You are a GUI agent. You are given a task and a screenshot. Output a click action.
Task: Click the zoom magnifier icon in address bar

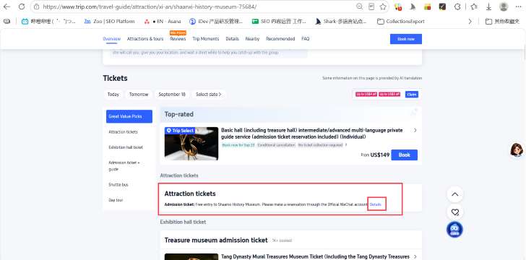359,6
